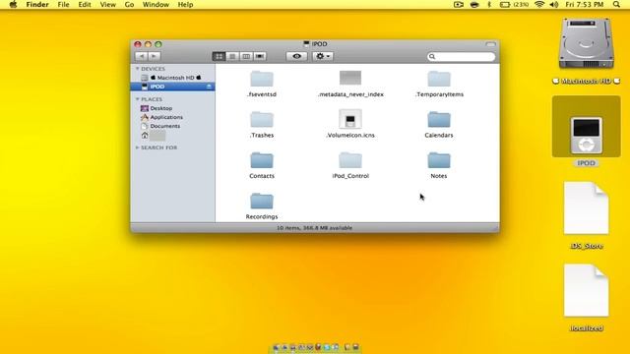Click the Quick Look eye button
The height and width of the screenshot is (354, 630).
click(x=297, y=57)
